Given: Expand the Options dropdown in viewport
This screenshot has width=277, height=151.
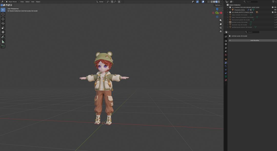Looking at the screenshot, I should click(x=219, y=5).
